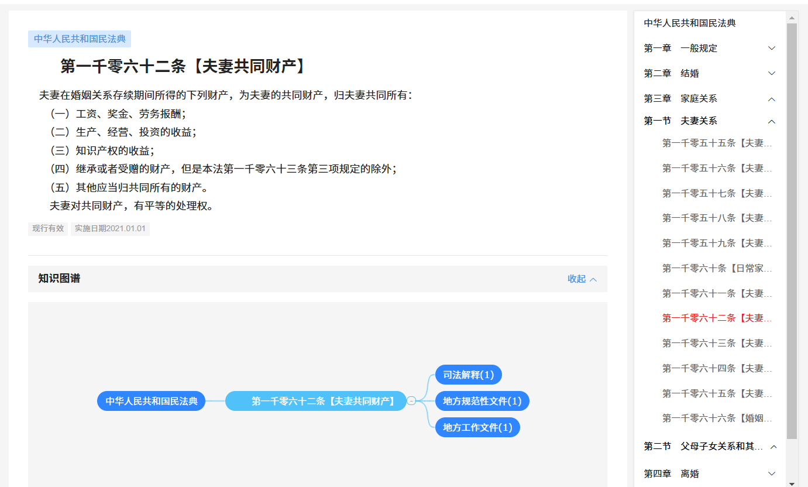
Task: Click the sidebar title 中华人民共和国民法典
Action: coord(689,23)
